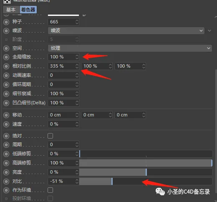Expand the arrow right of noise dropdown
217x202 pixels.
point(209,30)
